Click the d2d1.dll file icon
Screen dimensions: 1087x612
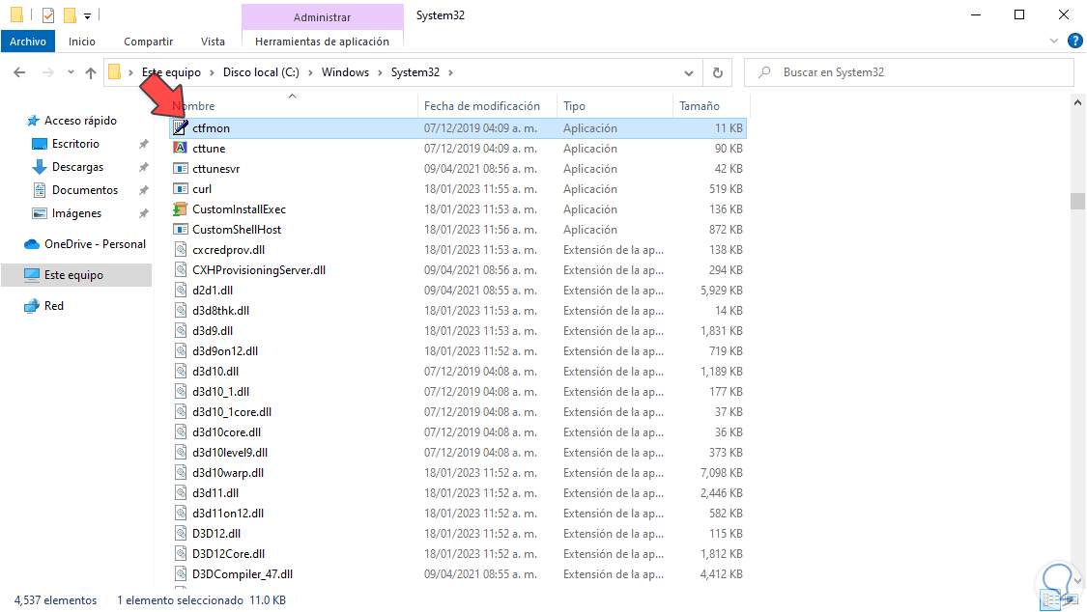click(x=181, y=291)
